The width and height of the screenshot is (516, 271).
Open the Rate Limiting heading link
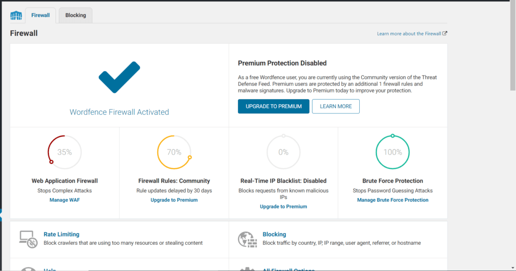pos(61,234)
